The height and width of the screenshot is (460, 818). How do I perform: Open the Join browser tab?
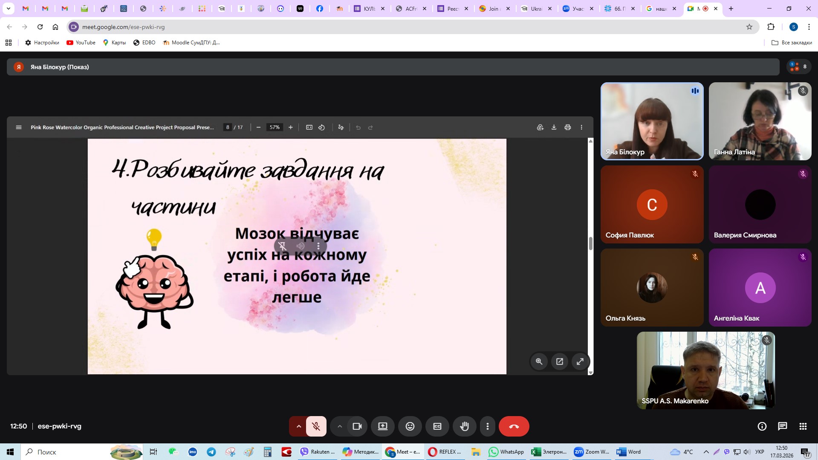click(x=493, y=9)
